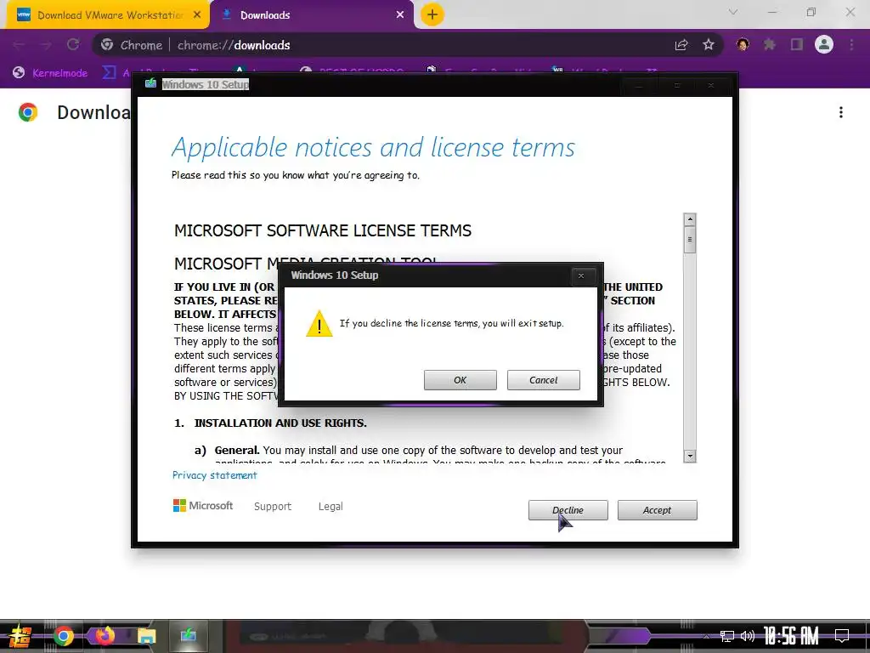Viewport: 870px width, 653px height.
Task: Open Chrome from the taskbar
Action: (x=63, y=636)
